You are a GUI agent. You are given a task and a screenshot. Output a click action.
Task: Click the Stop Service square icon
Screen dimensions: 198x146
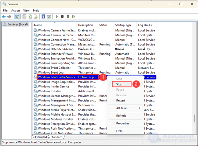tap(62, 17)
